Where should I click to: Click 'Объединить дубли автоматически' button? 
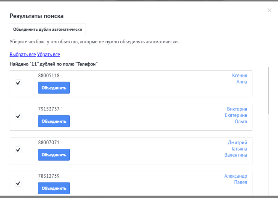(48, 29)
